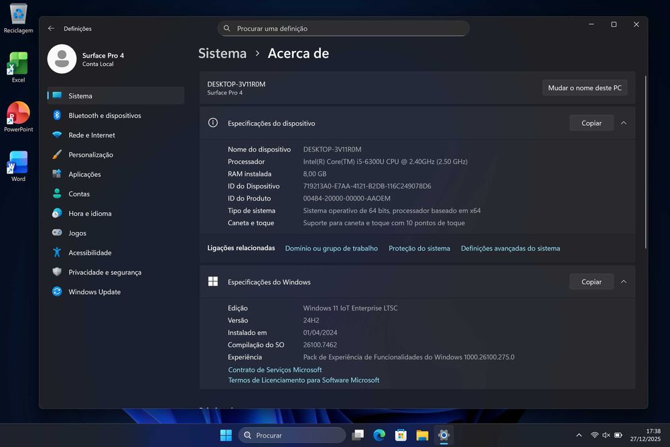
Task: Click the Contas person icon
Action: pos(57,194)
